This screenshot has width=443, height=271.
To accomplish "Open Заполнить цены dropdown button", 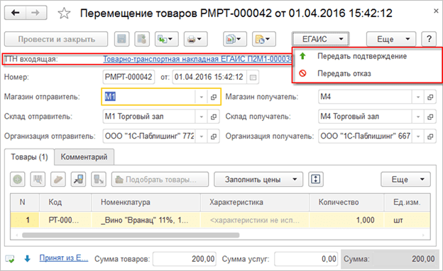I will [258, 179].
